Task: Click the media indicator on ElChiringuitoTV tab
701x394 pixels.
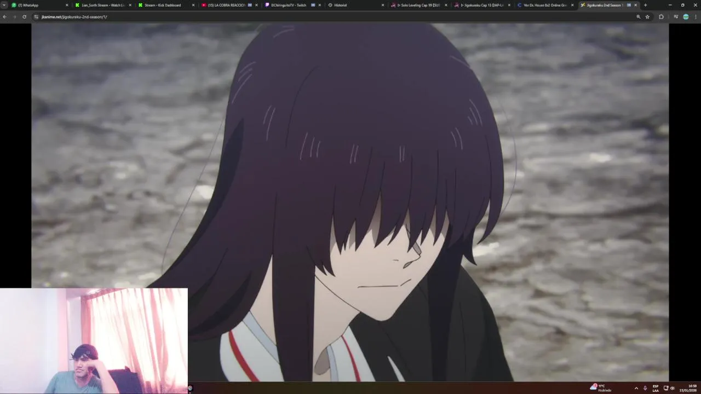Action: point(313,5)
